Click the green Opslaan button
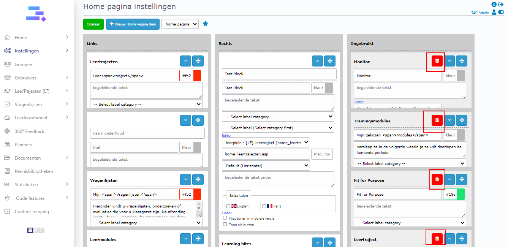508x247 pixels. 93,24
